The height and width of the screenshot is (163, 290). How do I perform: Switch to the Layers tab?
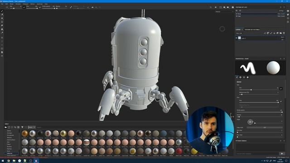[238, 29]
